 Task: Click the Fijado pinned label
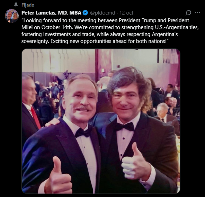[x=28, y=5]
